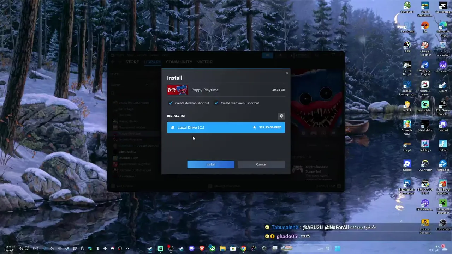Image resolution: width=452 pixels, height=254 pixels.
Task: Click the Poppy Playtime game thumbnail
Action: coord(177,90)
